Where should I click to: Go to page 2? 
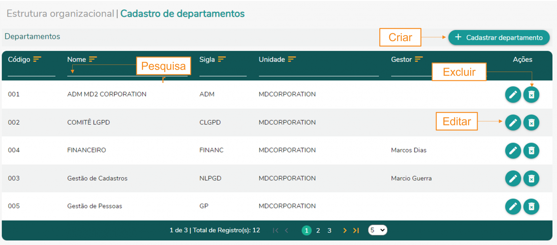[x=318, y=230]
